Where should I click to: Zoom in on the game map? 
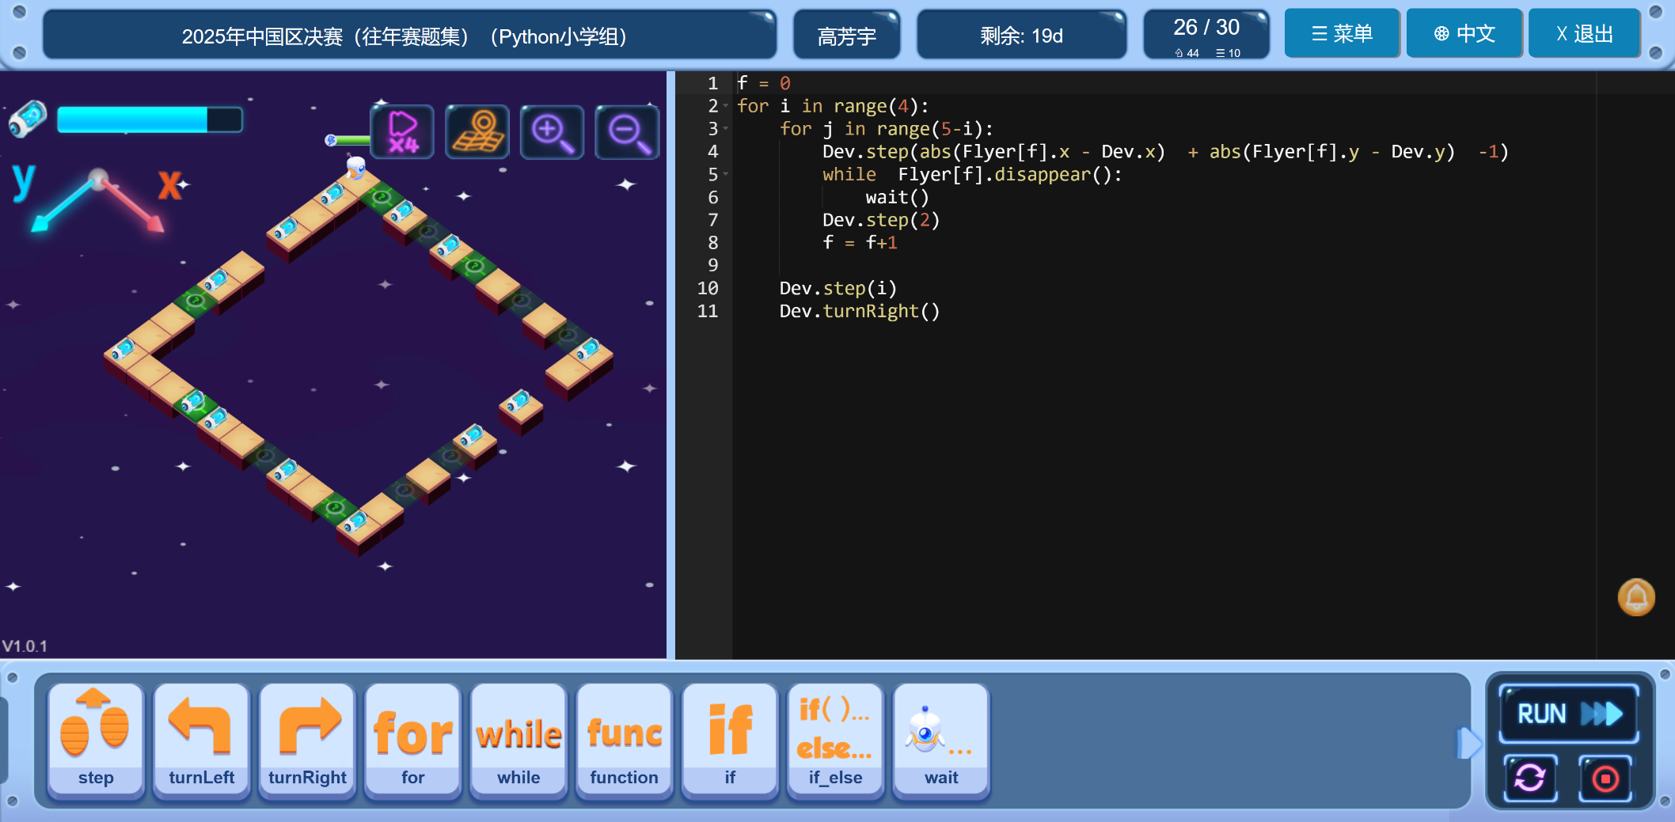(552, 132)
